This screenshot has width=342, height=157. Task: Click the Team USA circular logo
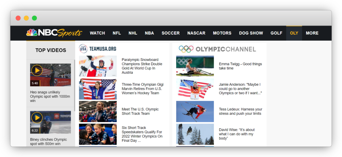click(x=83, y=49)
